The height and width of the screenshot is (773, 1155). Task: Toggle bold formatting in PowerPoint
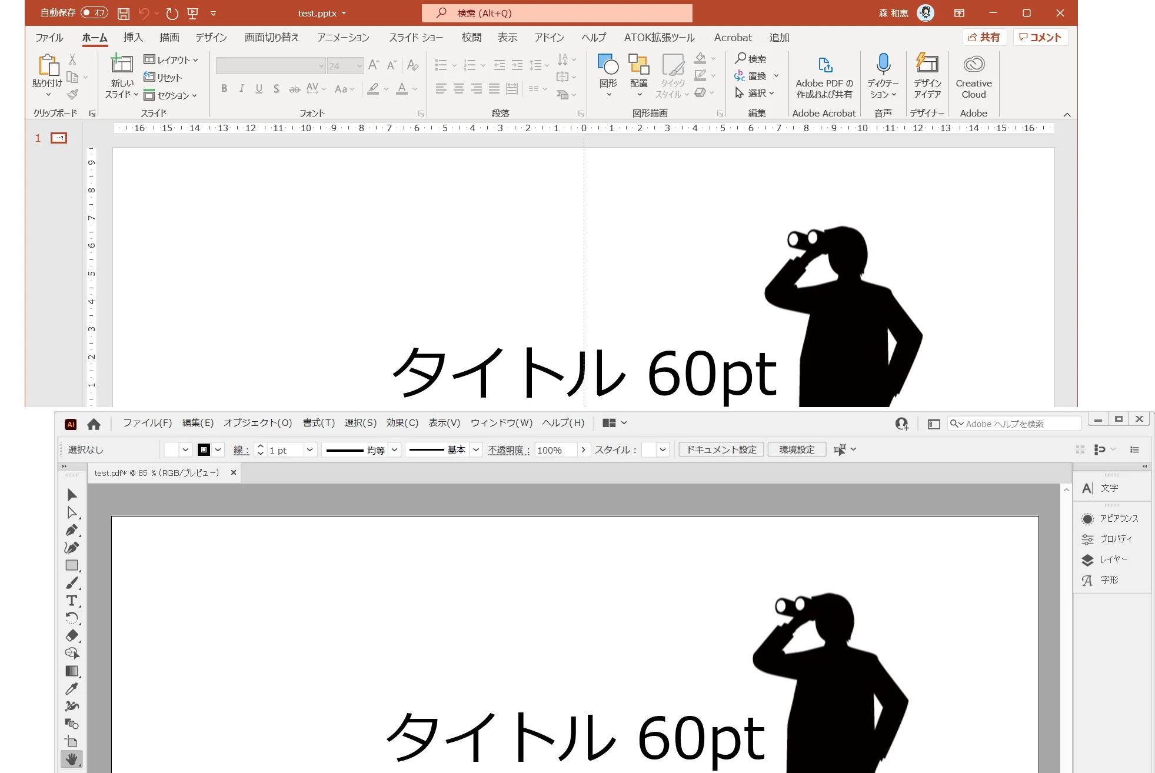click(x=224, y=89)
